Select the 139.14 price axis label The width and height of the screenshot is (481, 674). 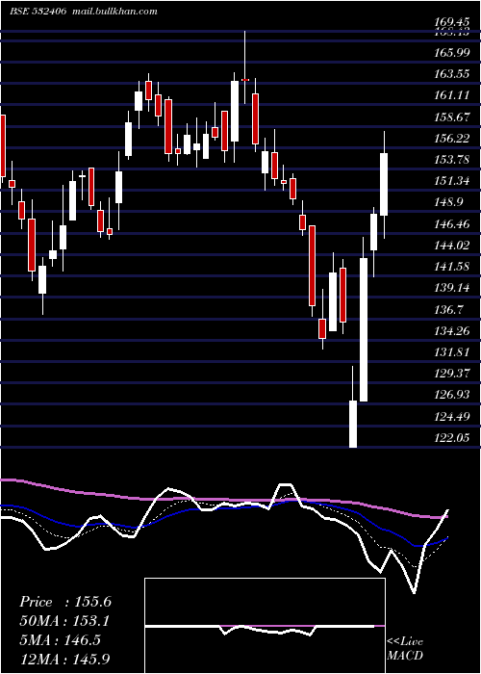pyautogui.click(x=451, y=288)
